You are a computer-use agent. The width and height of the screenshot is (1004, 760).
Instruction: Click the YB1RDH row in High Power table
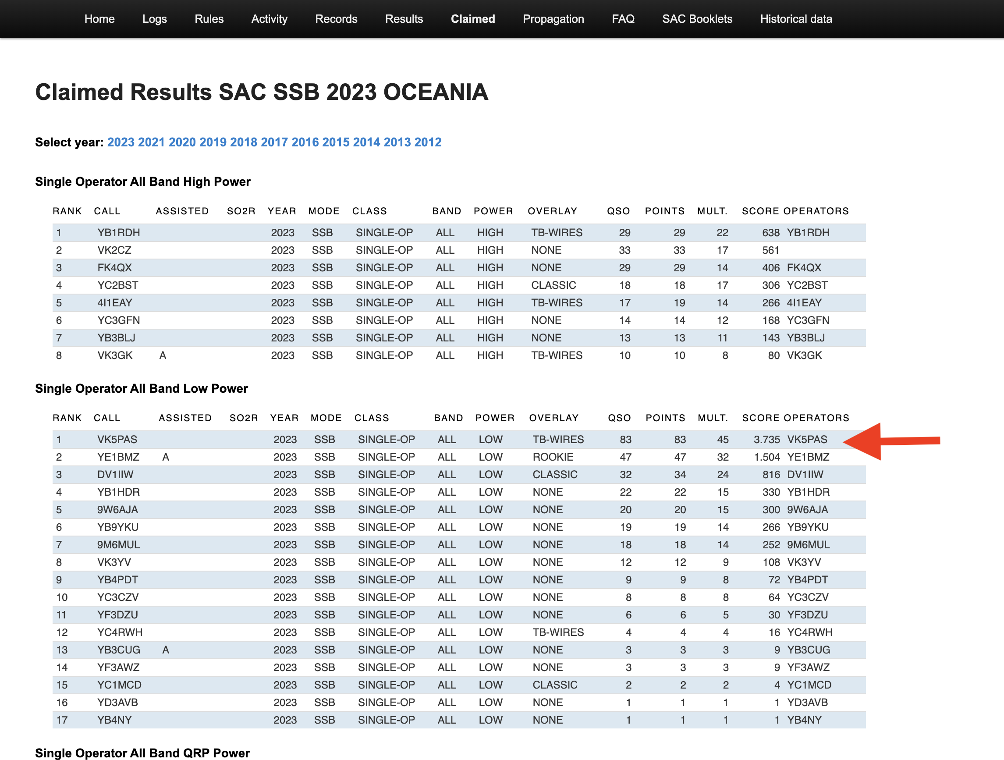tap(118, 232)
